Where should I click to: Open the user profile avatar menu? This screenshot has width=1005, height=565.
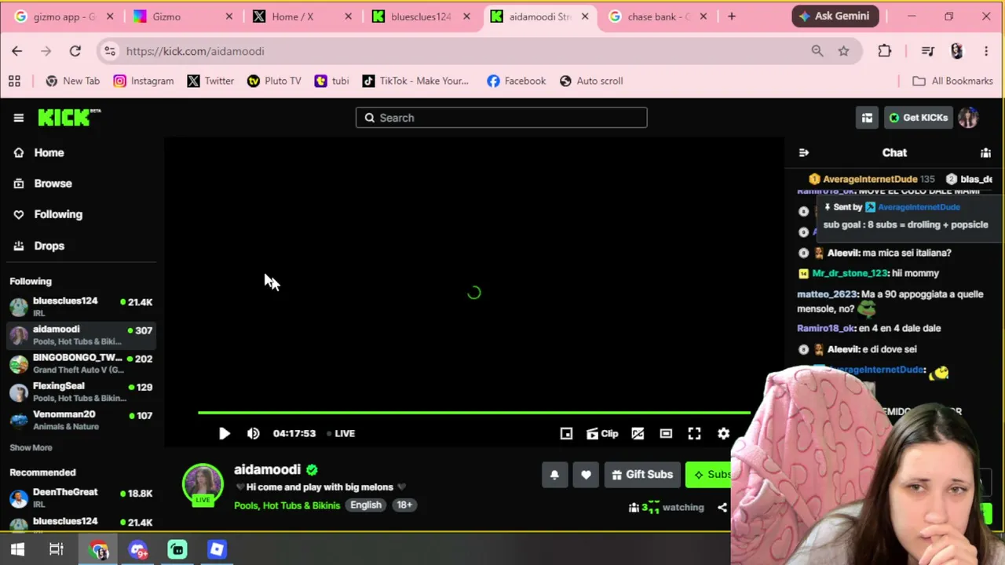(x=968, y=118)
